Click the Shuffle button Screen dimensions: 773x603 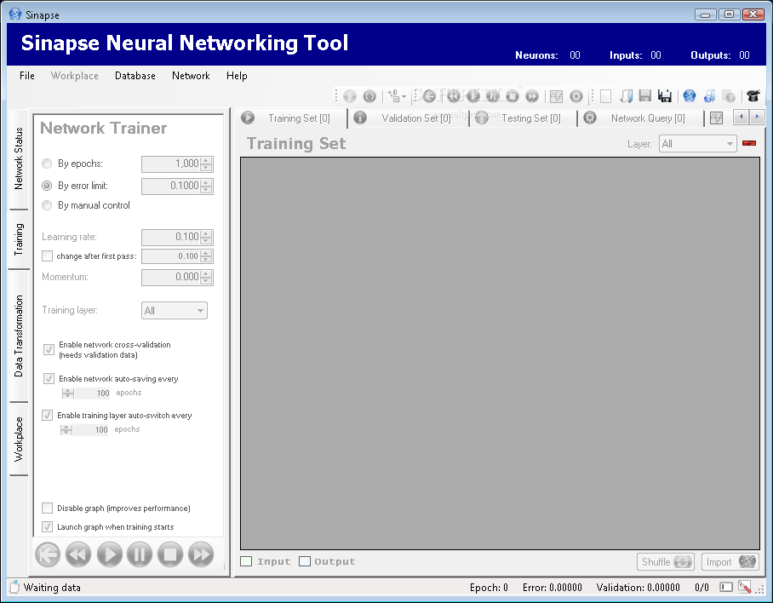pyautogui.click(x=666, y=561)
